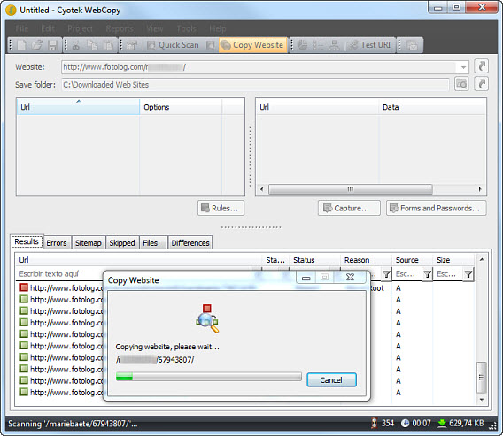Click the list report toolbar icon
The width and height of the screenshot is (503, 436).
click(318, 45)
